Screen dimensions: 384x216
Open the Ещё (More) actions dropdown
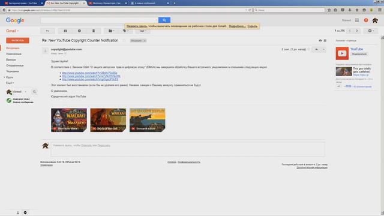pyautogui.click(x=143, y=31)
